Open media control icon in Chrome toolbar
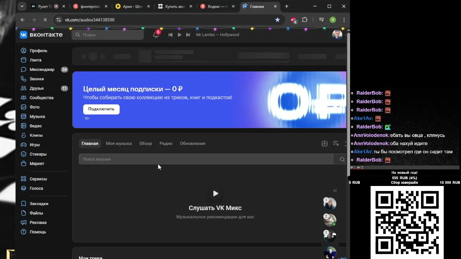 click(x=322, y=20)
